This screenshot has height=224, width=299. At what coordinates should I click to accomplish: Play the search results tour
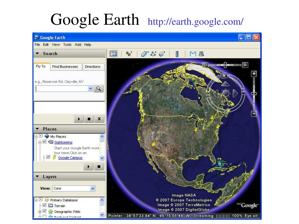(x=79, y=119)
